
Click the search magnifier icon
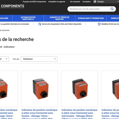pos(112,9)
